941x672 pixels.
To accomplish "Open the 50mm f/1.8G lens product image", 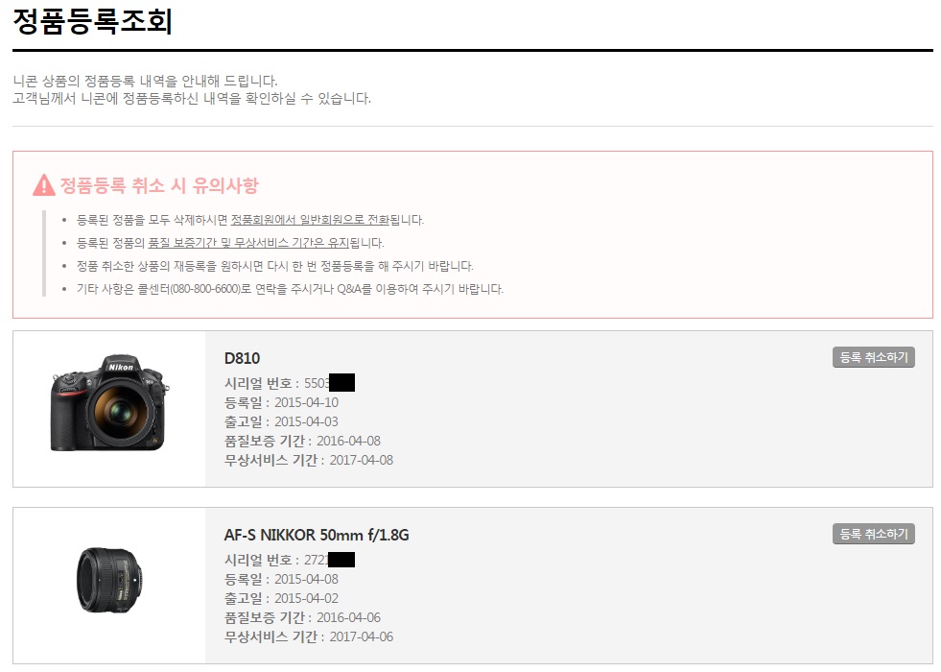I will (x=109, y=580).
